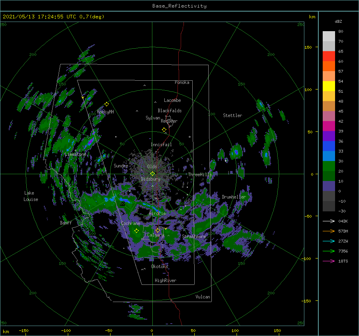Click the -150 tick on bottom axis

pyautogui.click(x=24, y=330)
